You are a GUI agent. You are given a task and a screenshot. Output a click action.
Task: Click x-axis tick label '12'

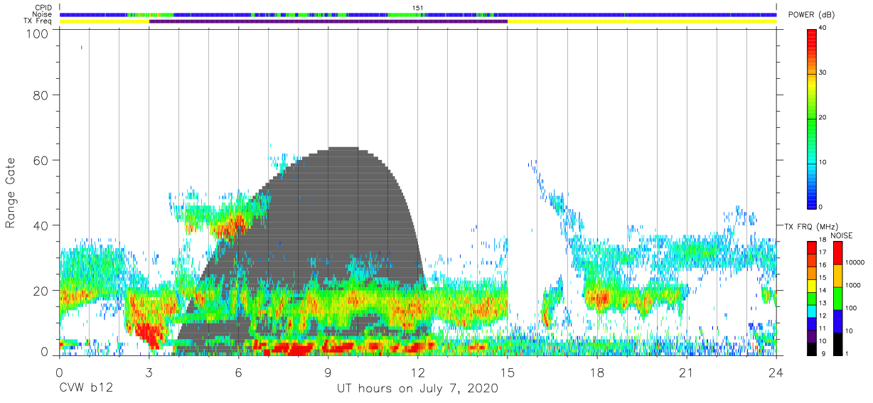click(418, 372)
